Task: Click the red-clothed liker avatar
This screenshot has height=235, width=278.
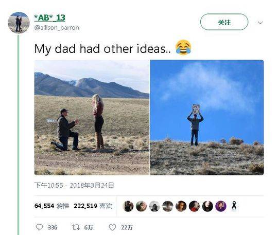Action: [194, 206]
